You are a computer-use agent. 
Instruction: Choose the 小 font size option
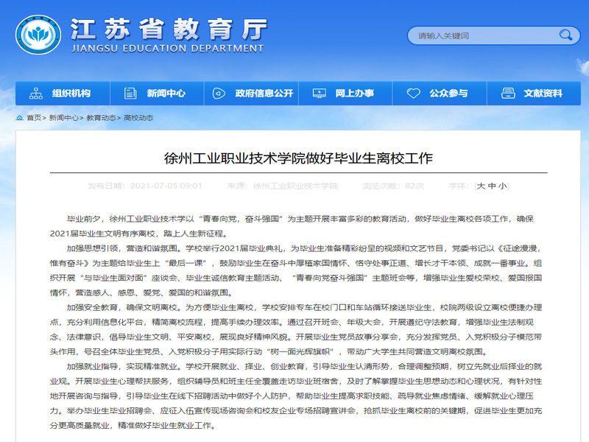click(502, 186)
